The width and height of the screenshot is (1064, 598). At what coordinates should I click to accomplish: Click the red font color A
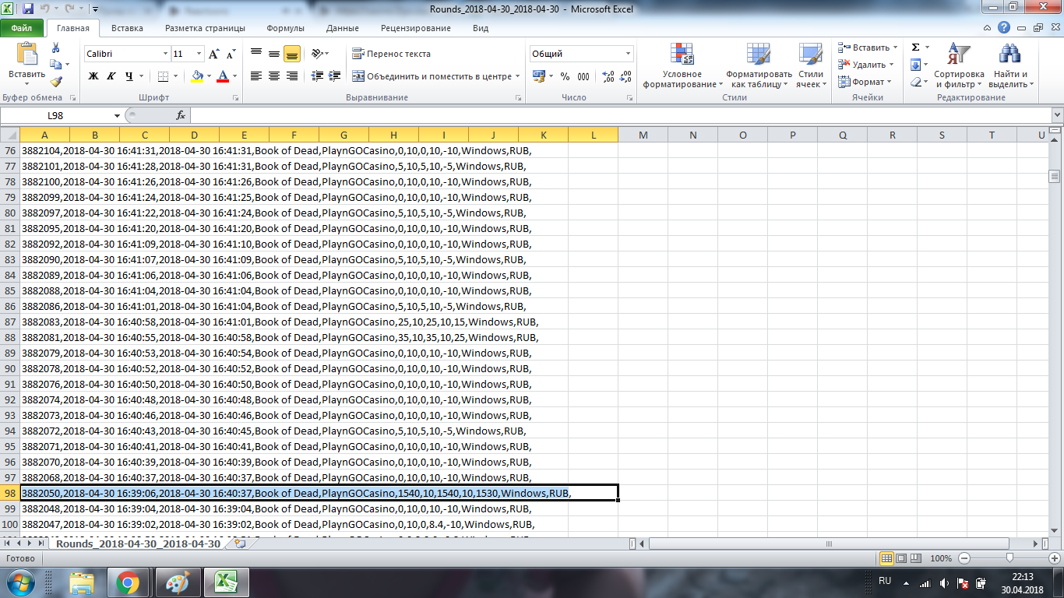[224, 76]
